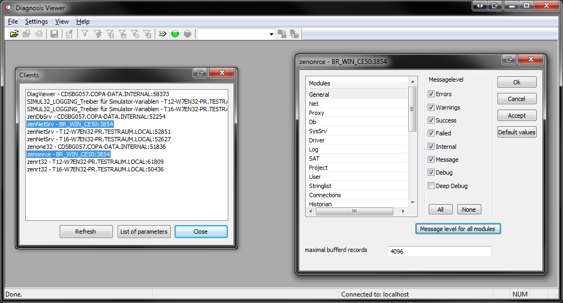Disable the Internal message level
Viewport: 563px width, 303px height.
[x=431, y=147]
